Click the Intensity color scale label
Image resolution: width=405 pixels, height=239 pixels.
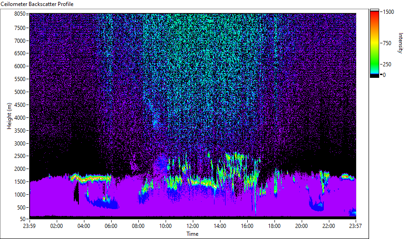tap(400, 43)
